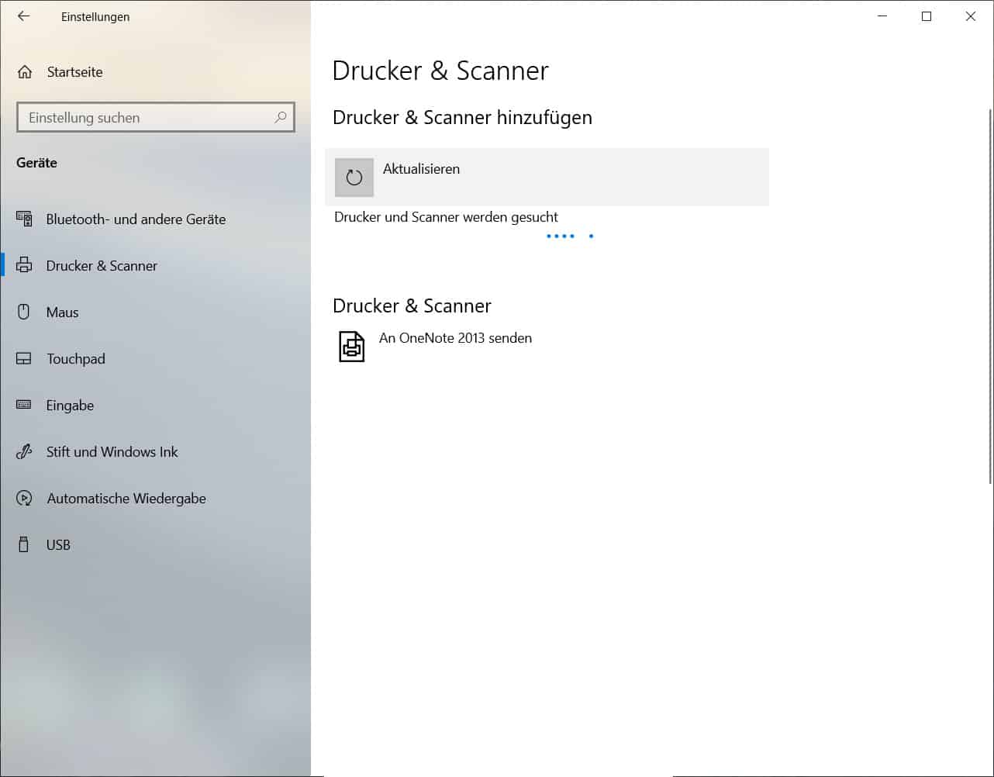Viewport: 994px width, 777px height.
Task: Open the Maus settings page
Action: [155, 312]
